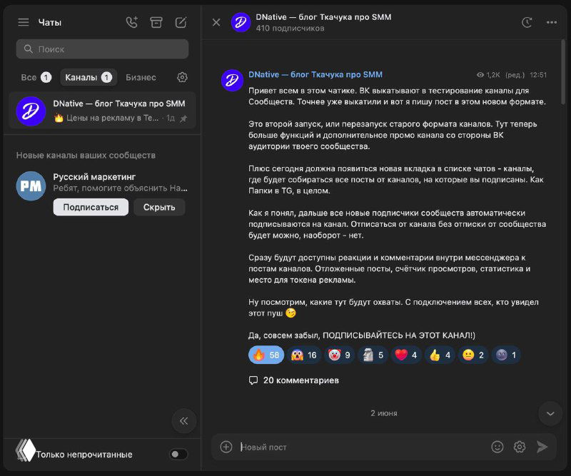Click the Поиск search field
Viewport: 571px width, 476px height.
102,49
